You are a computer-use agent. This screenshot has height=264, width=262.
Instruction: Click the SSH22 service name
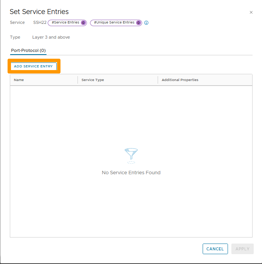coord(40,23)
